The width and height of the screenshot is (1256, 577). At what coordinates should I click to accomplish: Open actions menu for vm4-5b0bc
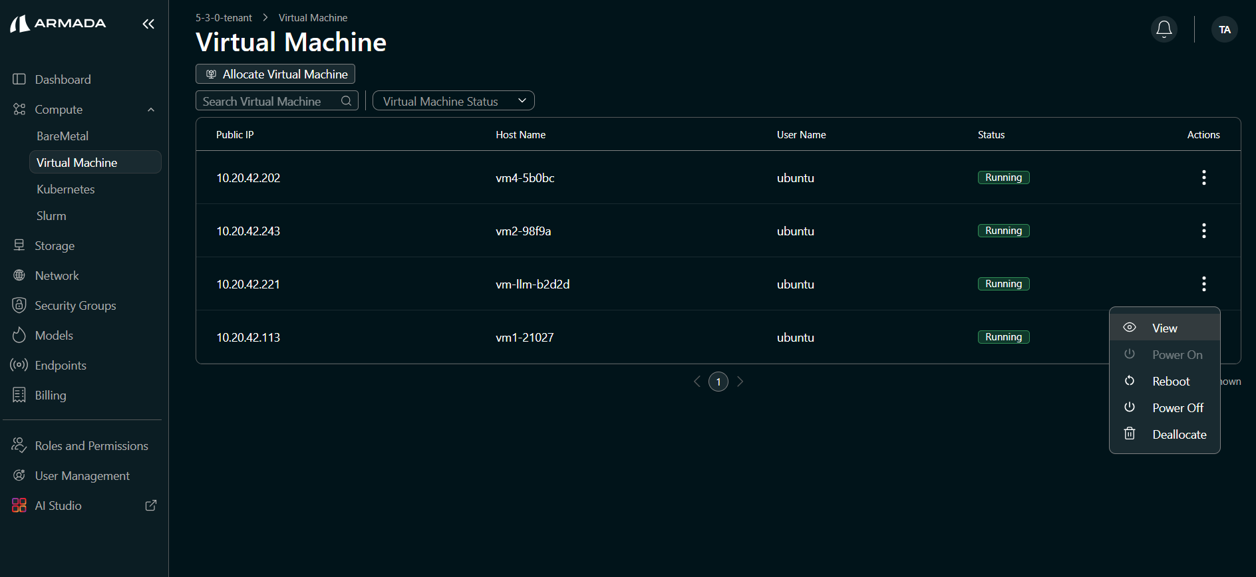[x=1203, y=177]
